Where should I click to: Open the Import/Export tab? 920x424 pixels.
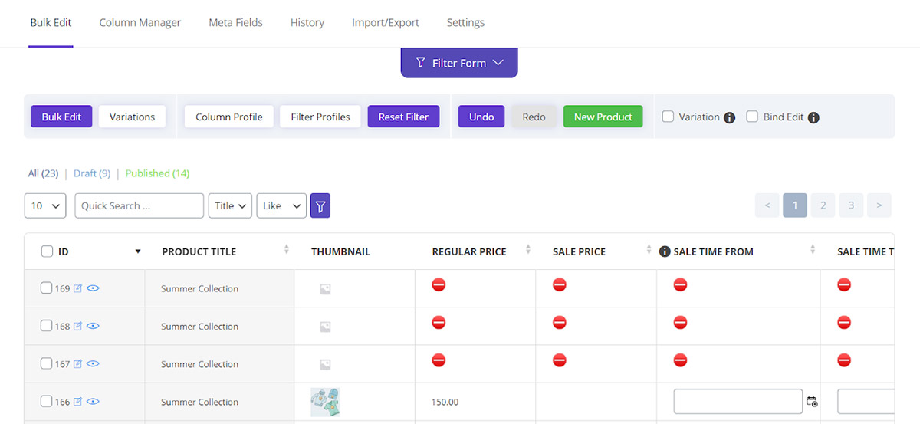click(x=386, y=22)
